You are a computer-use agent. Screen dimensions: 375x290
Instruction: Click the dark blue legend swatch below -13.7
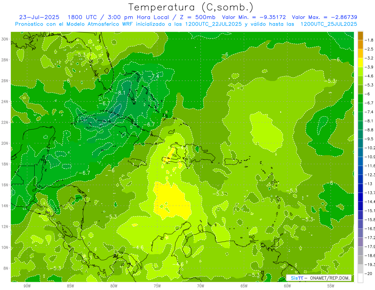coord(360,197)
